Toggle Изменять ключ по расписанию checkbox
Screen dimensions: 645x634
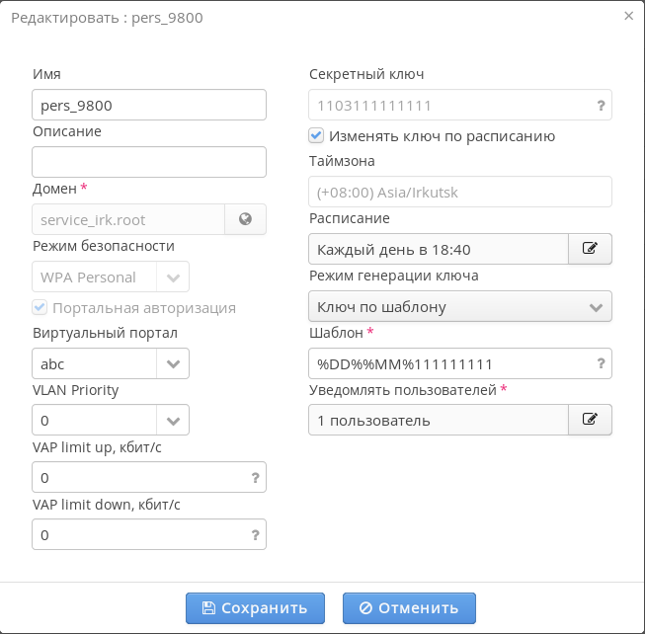pyautogui.click(x=316, y=135)
